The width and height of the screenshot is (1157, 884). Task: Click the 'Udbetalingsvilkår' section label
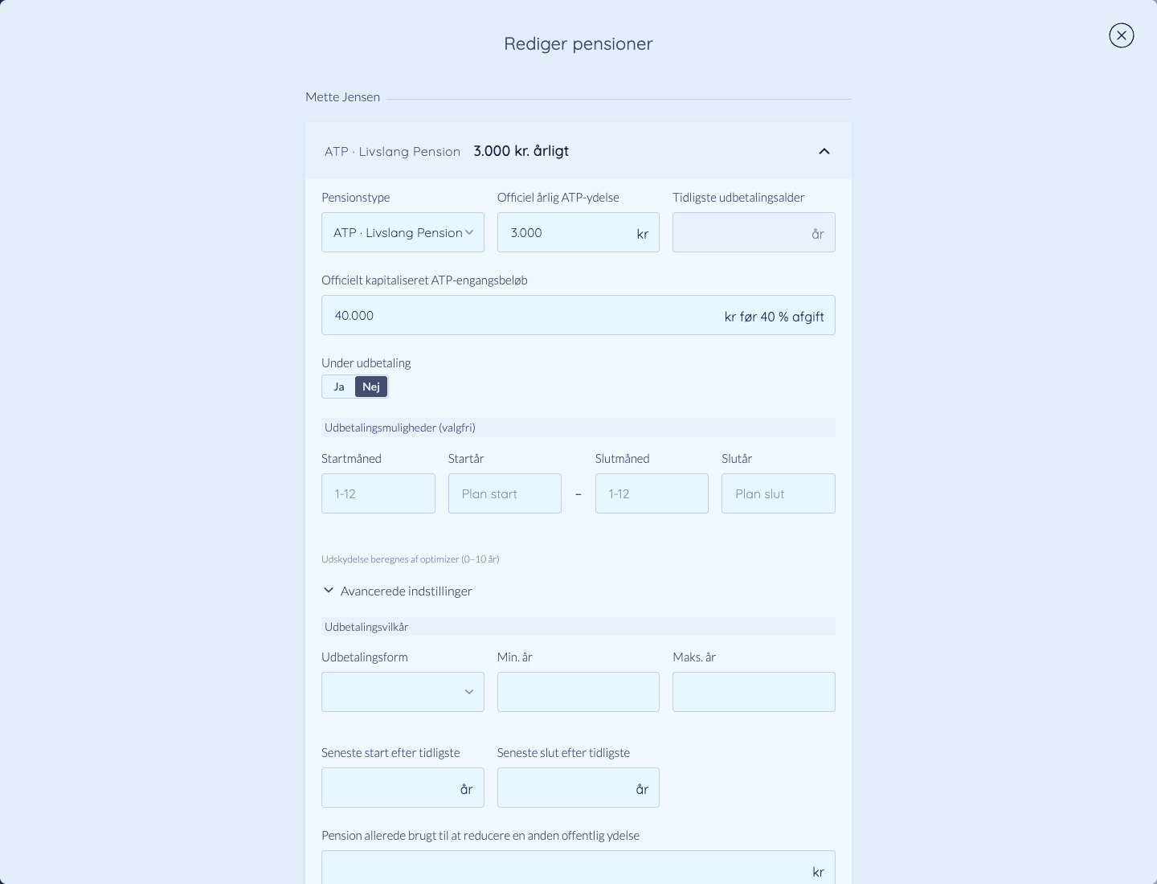(366, 627)
